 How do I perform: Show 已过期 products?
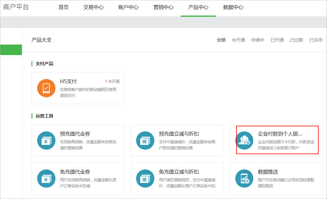(296, 40)
